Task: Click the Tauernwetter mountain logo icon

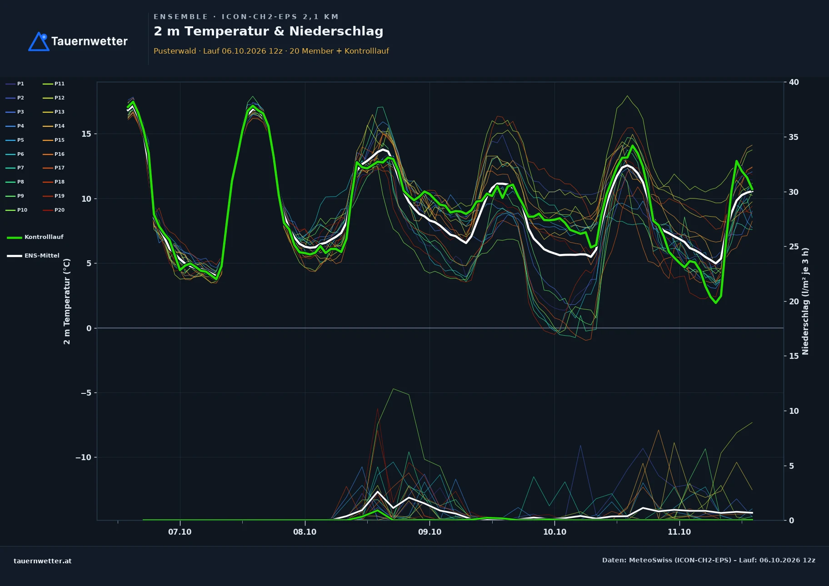Action: click(39, 41)
